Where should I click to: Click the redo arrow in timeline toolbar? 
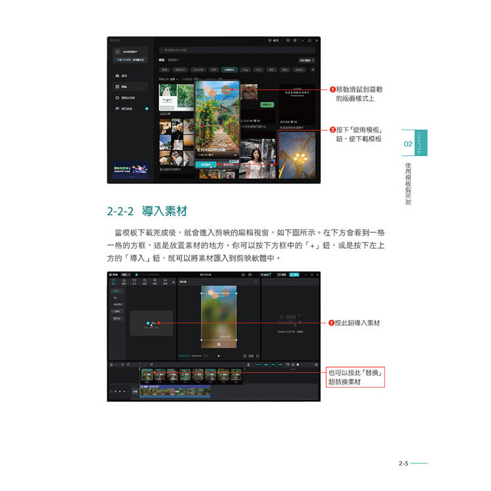[x=127, y=364]
